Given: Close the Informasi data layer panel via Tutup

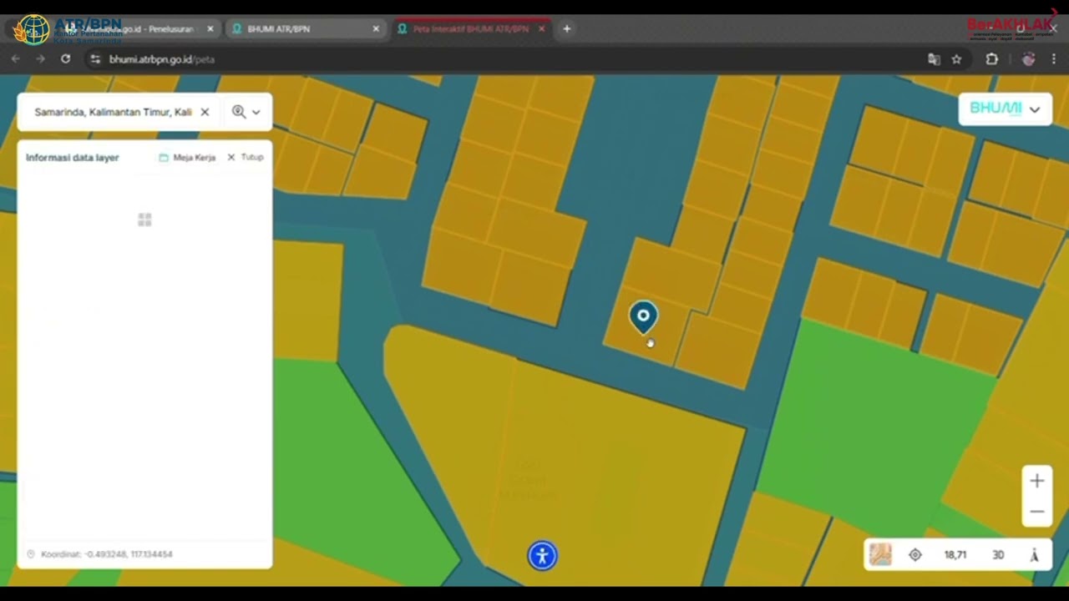Looking at the screenshot, I should pyautogui.click(x=246, y=157).
